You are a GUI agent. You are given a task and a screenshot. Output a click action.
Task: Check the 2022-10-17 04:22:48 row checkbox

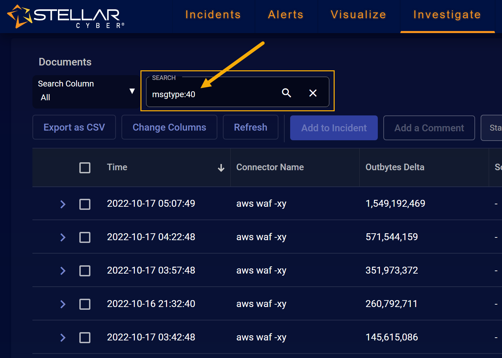tap(85, 237)
